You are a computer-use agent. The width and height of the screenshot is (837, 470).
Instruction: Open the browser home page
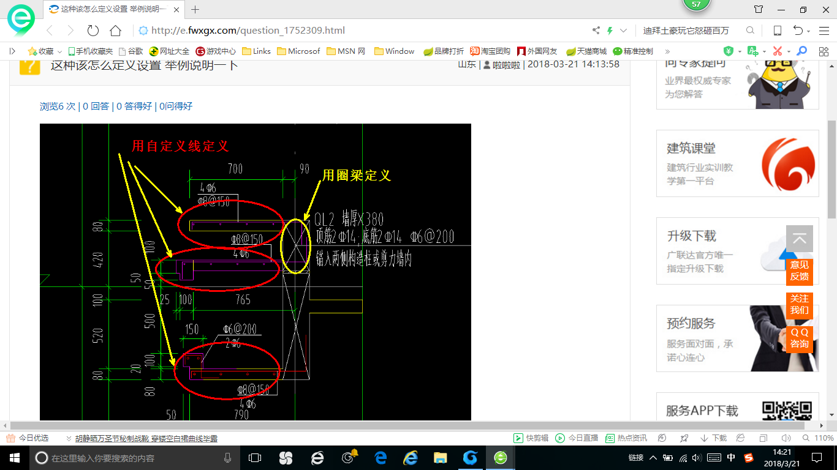coord(115,31)
